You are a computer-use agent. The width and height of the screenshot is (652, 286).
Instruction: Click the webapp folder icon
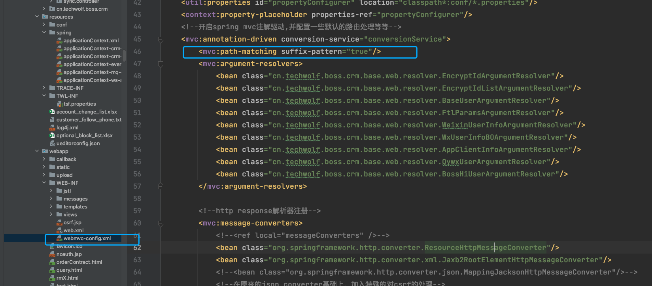(x=45, y=152)
